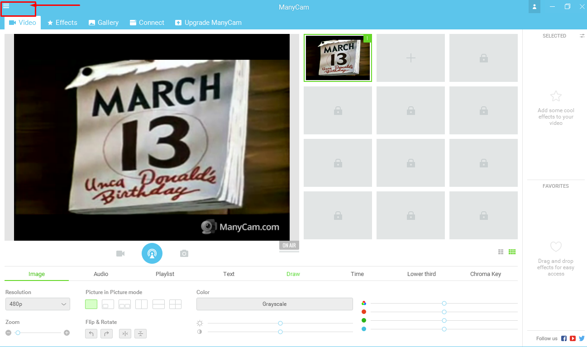The height and width of the screenshot is (347, 587).
Task: Click the red channel slider handle
Action: (444, 312)
